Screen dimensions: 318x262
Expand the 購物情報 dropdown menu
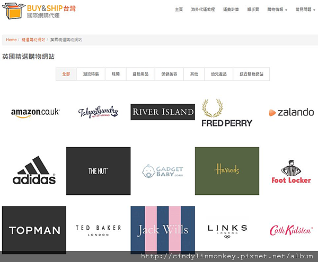click(x=277, y=10)
